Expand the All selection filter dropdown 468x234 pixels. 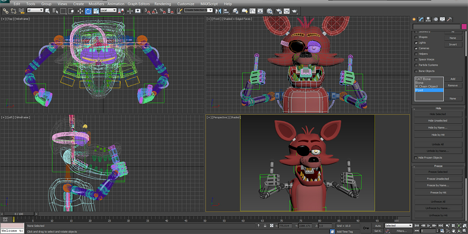[x=35, y=11]
